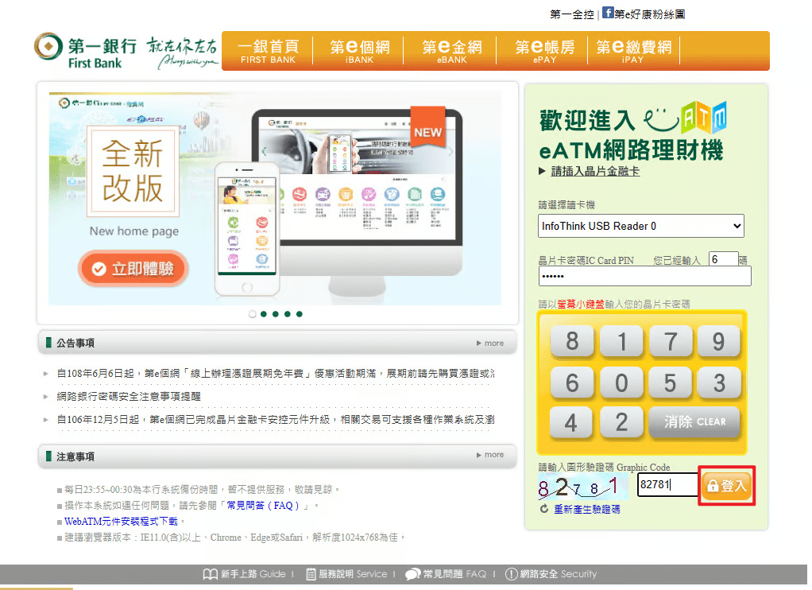The height and width of the screenshot is (590, 812).
Task: Open the 第一金控 link at top
Action: pos(572,14)
